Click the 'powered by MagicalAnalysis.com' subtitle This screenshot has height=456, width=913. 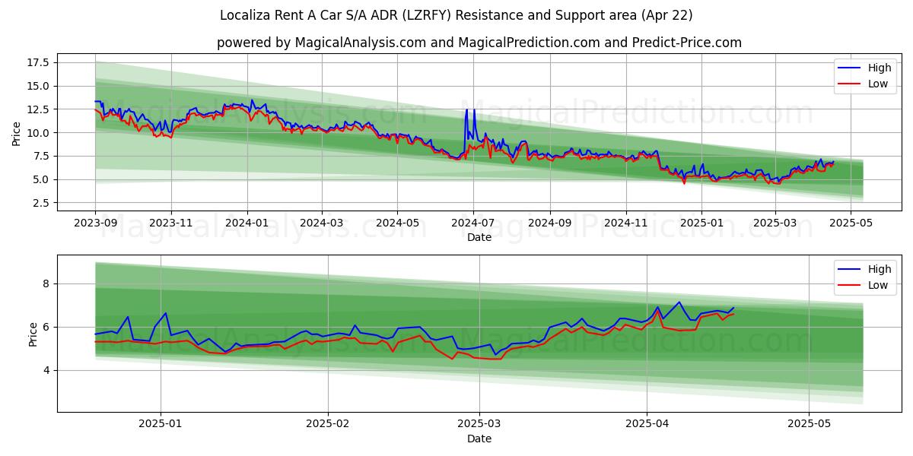[479, 43]
